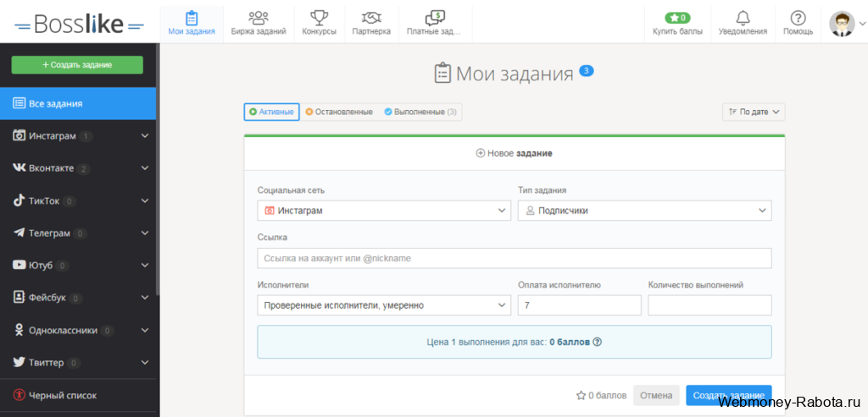Image resolution: width=868 pixels, height=417 pixels.
Task: Click the Новое задание header
Action: point(515,153)
